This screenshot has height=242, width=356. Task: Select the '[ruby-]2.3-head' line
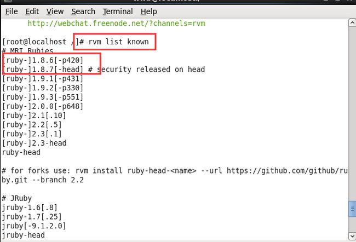pos(35,143)
